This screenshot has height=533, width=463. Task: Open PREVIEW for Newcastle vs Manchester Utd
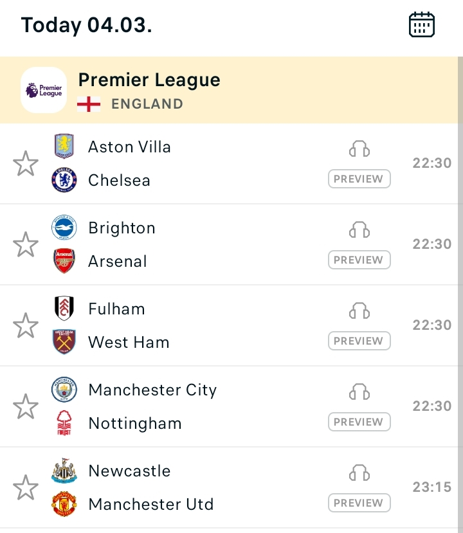pos(359,503)
